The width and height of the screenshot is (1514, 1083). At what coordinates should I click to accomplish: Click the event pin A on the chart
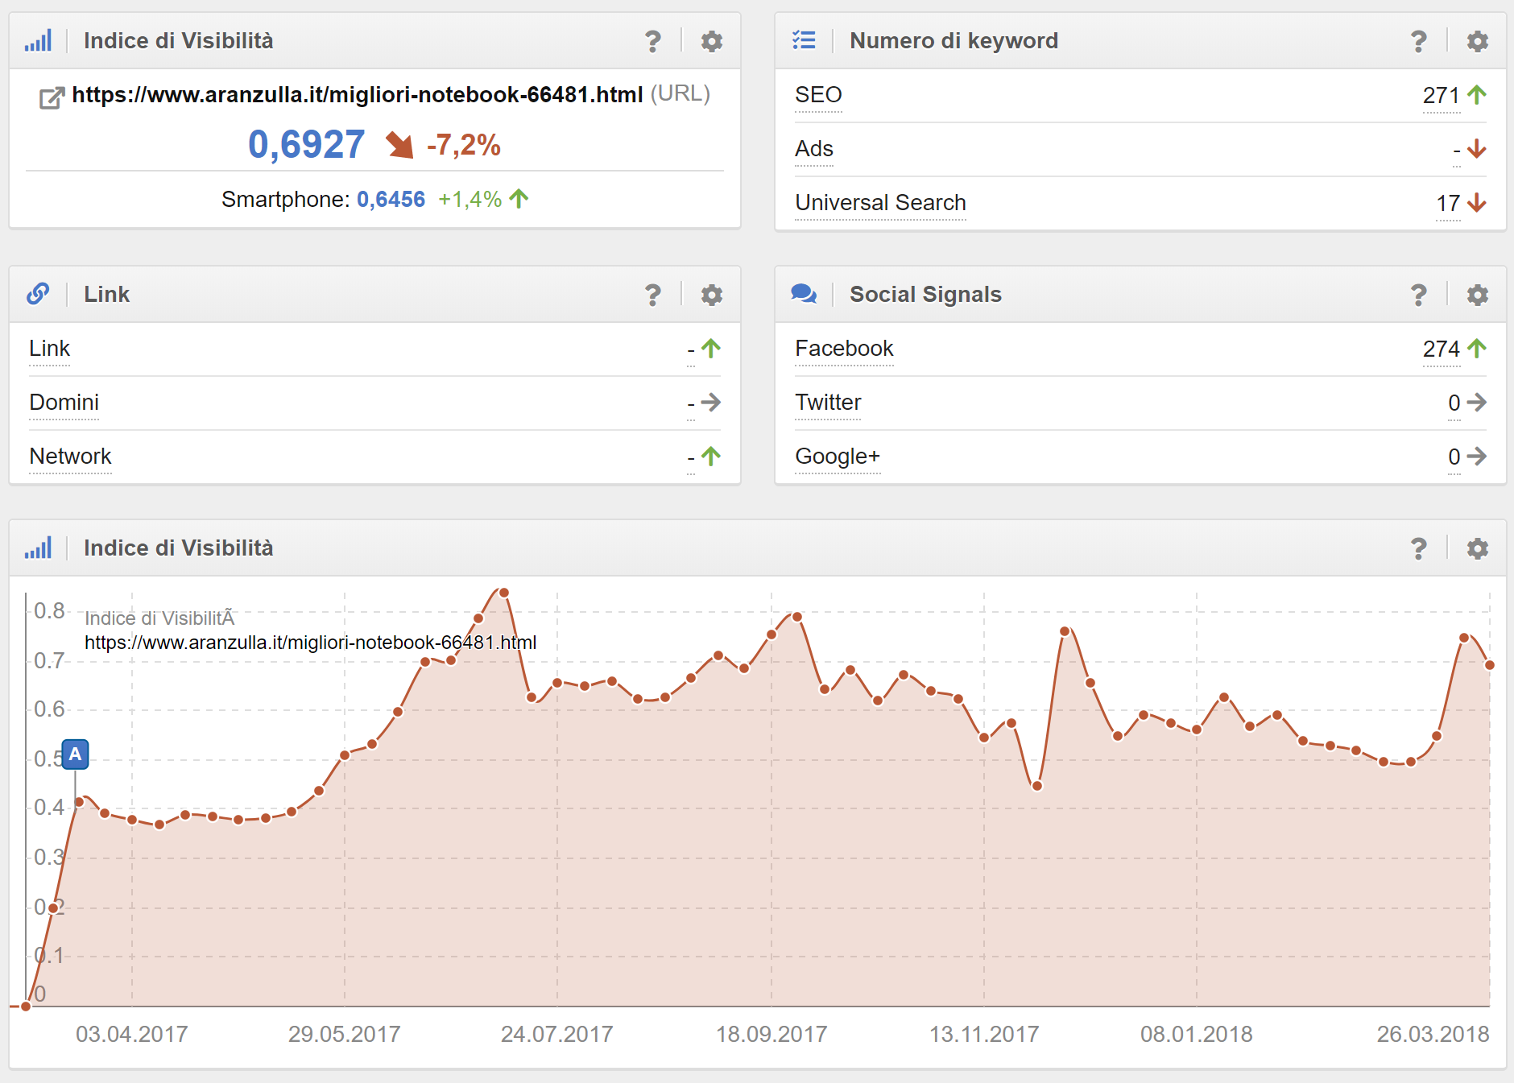tap(75, 754)
